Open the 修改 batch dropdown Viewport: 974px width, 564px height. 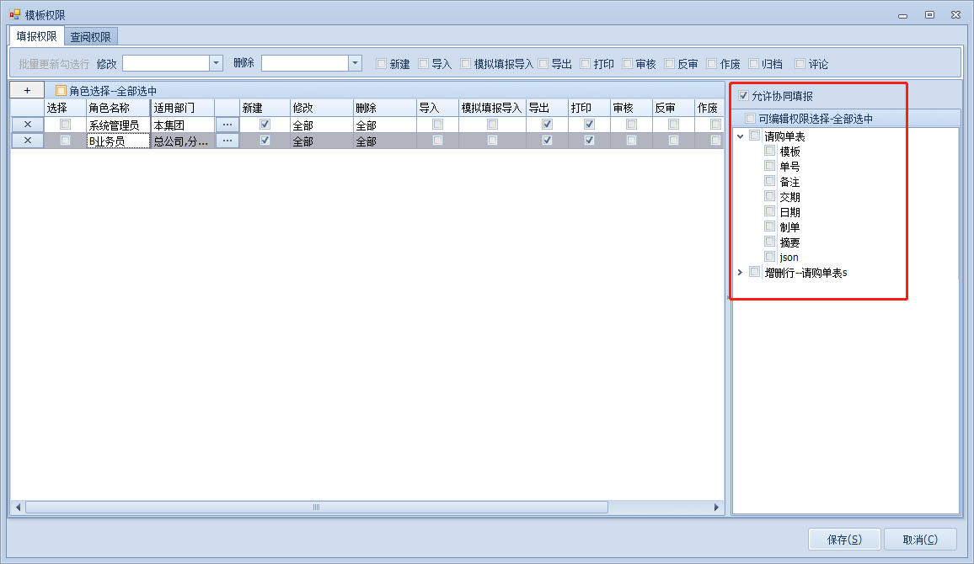click(x=216, y=63)
